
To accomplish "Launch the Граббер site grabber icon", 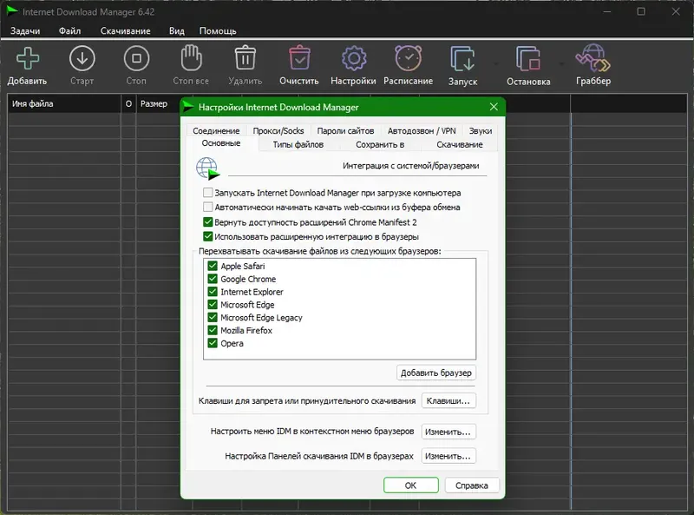I will click(x=593, y=58).
